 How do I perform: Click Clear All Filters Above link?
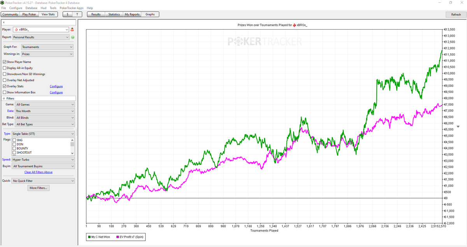38,172
